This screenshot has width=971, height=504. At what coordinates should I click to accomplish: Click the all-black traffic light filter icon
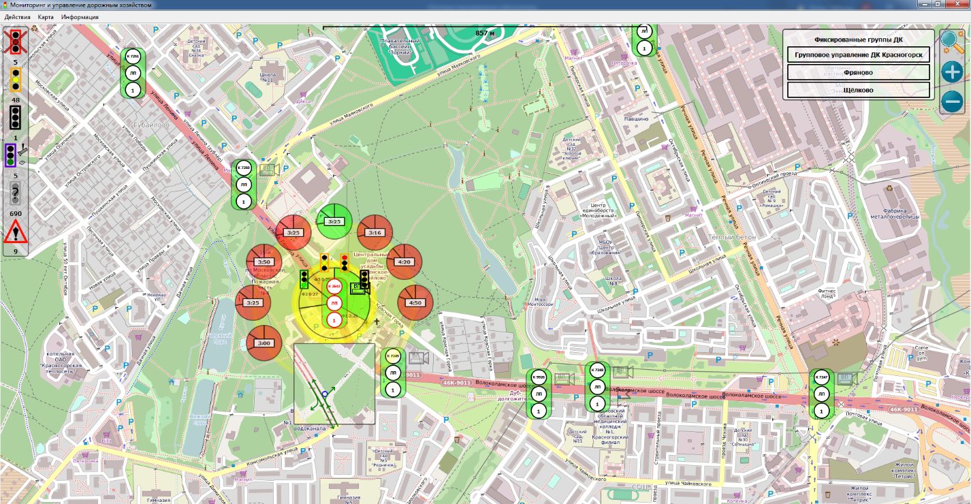[x=15, y=119]
